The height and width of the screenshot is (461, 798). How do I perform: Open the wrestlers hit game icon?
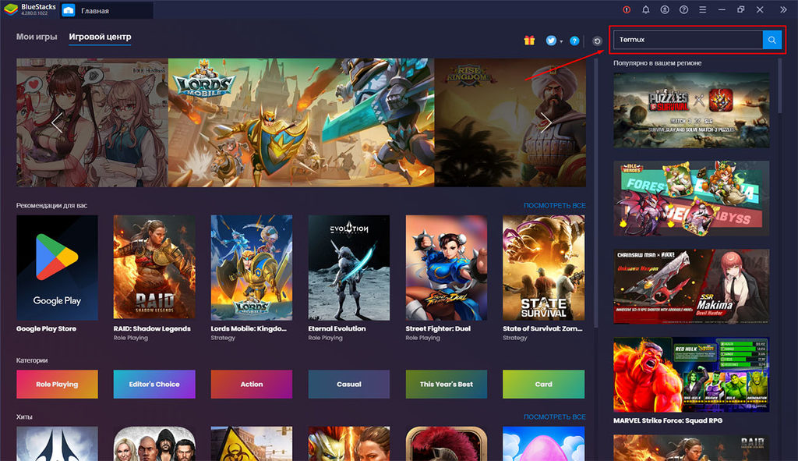154,444
